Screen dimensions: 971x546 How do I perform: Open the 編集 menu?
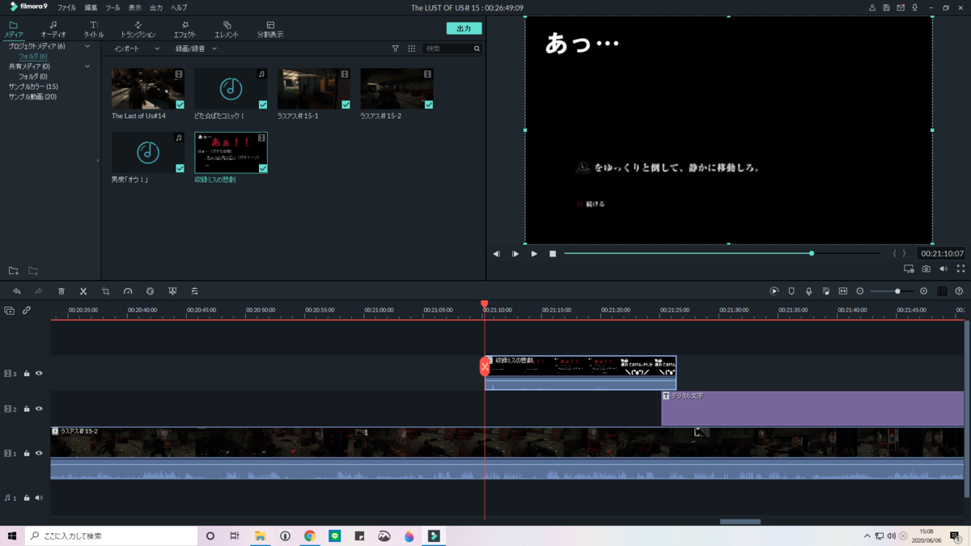[91, 7]
